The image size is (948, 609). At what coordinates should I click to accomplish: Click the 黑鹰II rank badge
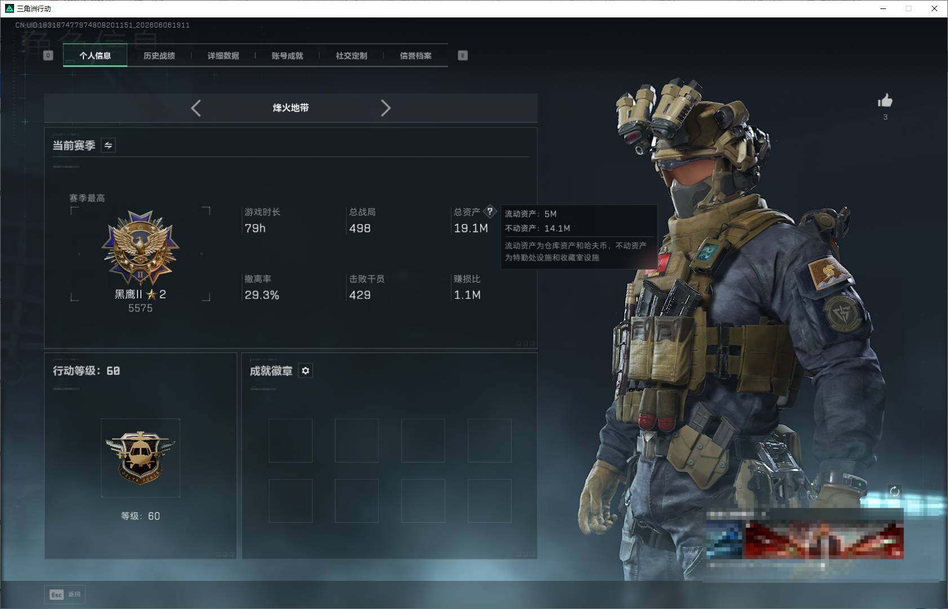(x=140, y=248)
